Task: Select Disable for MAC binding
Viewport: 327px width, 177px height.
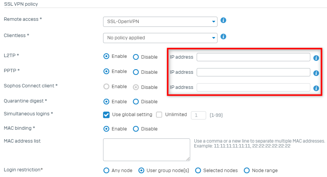Action: click(136, 129)
